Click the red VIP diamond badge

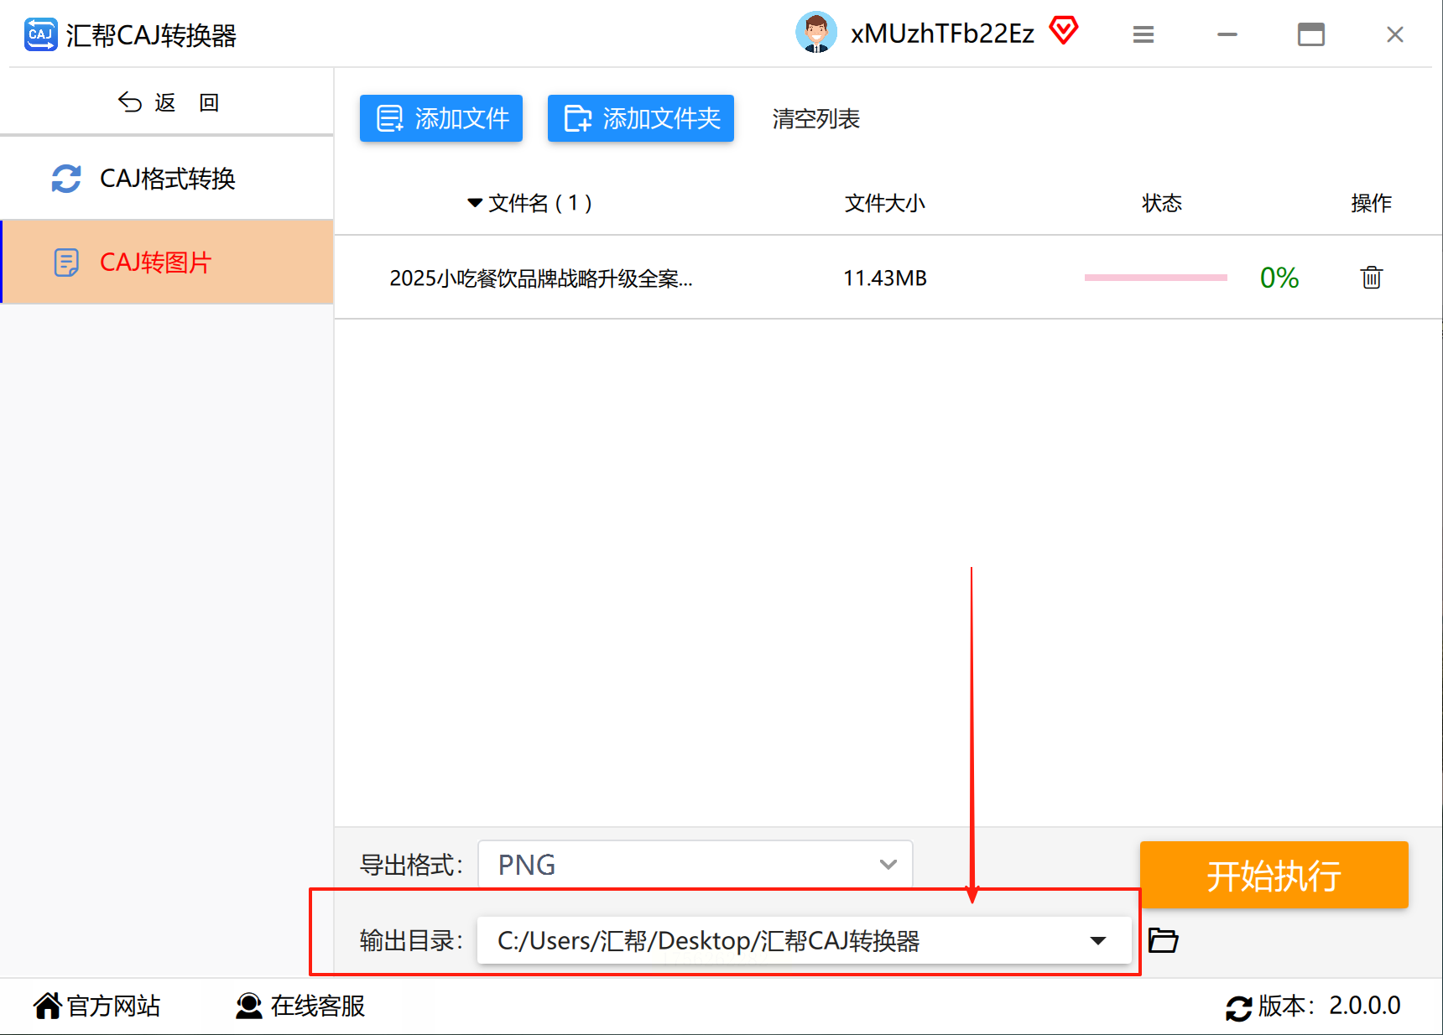pos(1064,31)
